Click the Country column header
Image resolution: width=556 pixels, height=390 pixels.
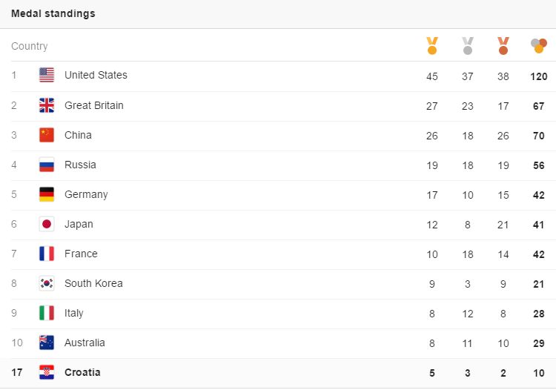pyautogui.click(x=30, y=46)
